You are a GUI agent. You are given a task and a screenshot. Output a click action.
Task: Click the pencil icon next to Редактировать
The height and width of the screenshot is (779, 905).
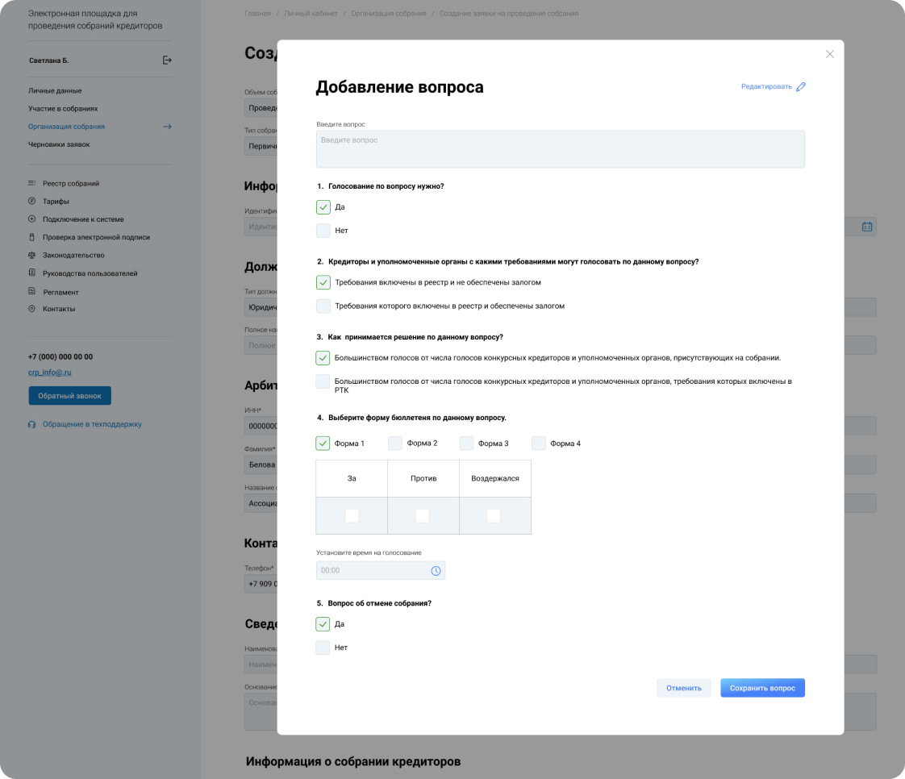[801, 87]
